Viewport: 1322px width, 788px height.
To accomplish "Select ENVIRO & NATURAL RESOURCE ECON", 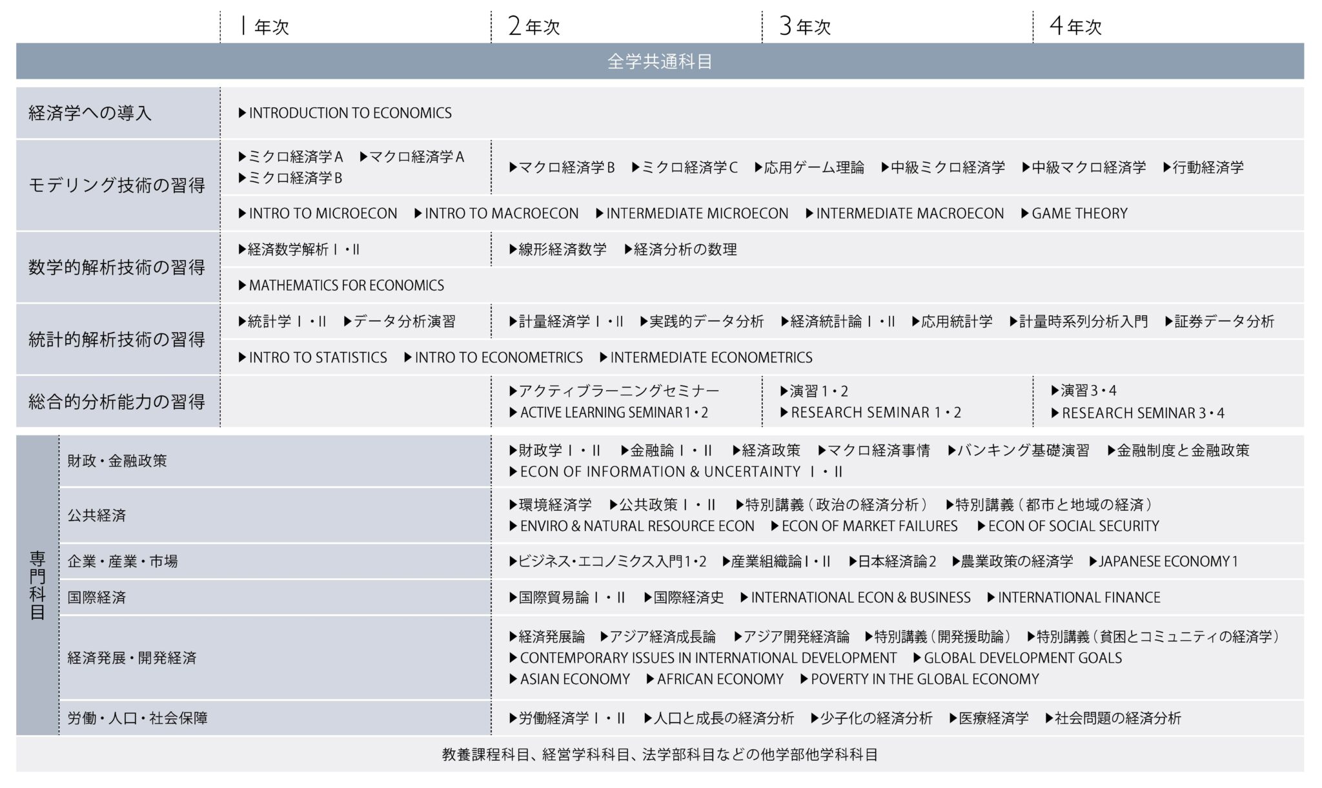I will point(632,526).
